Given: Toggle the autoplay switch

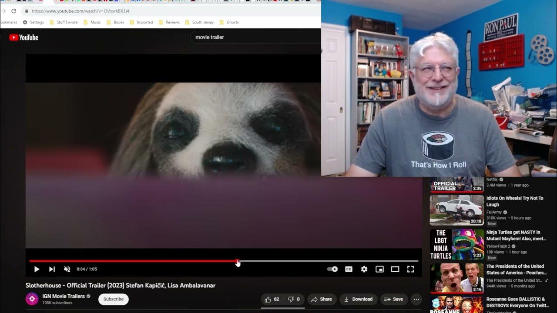Looking at the screenshot, I should coord(332,269).
